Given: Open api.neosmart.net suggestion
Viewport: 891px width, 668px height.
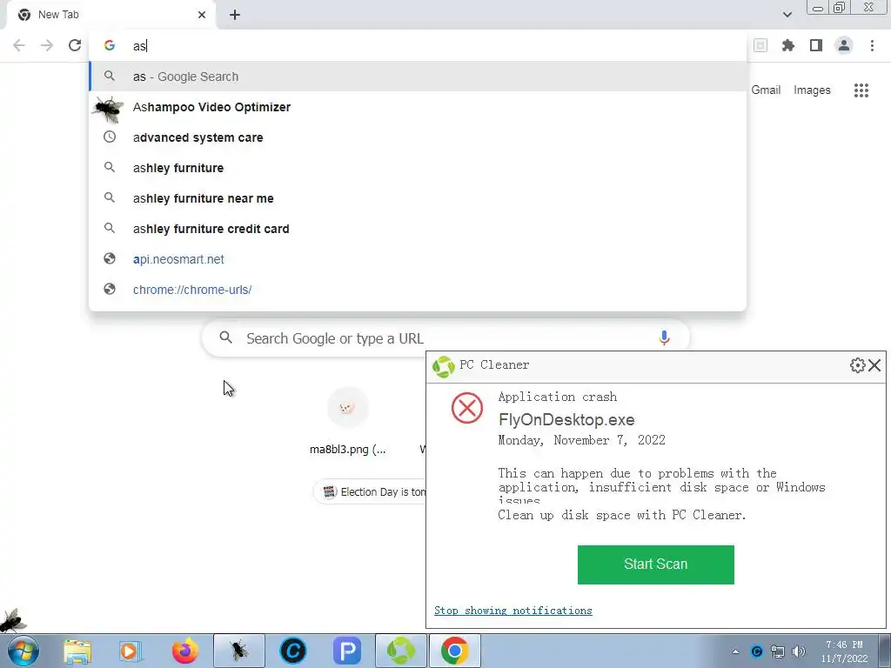Looking at the screenshot, I should pos(418,259).
